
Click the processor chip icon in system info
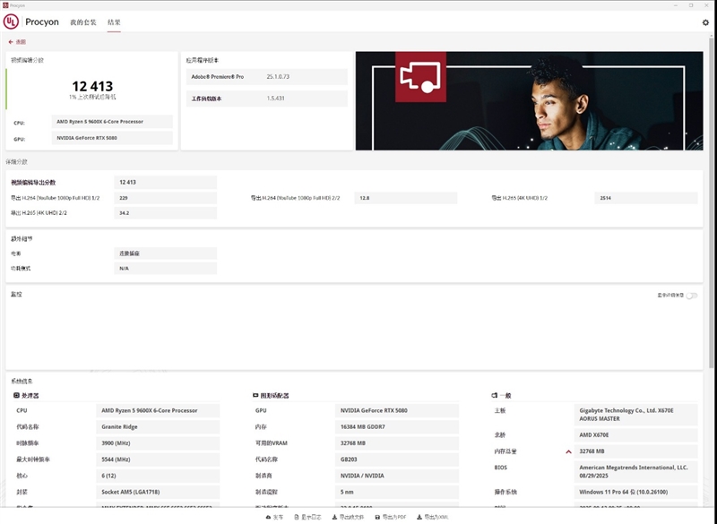pos(16,395)
